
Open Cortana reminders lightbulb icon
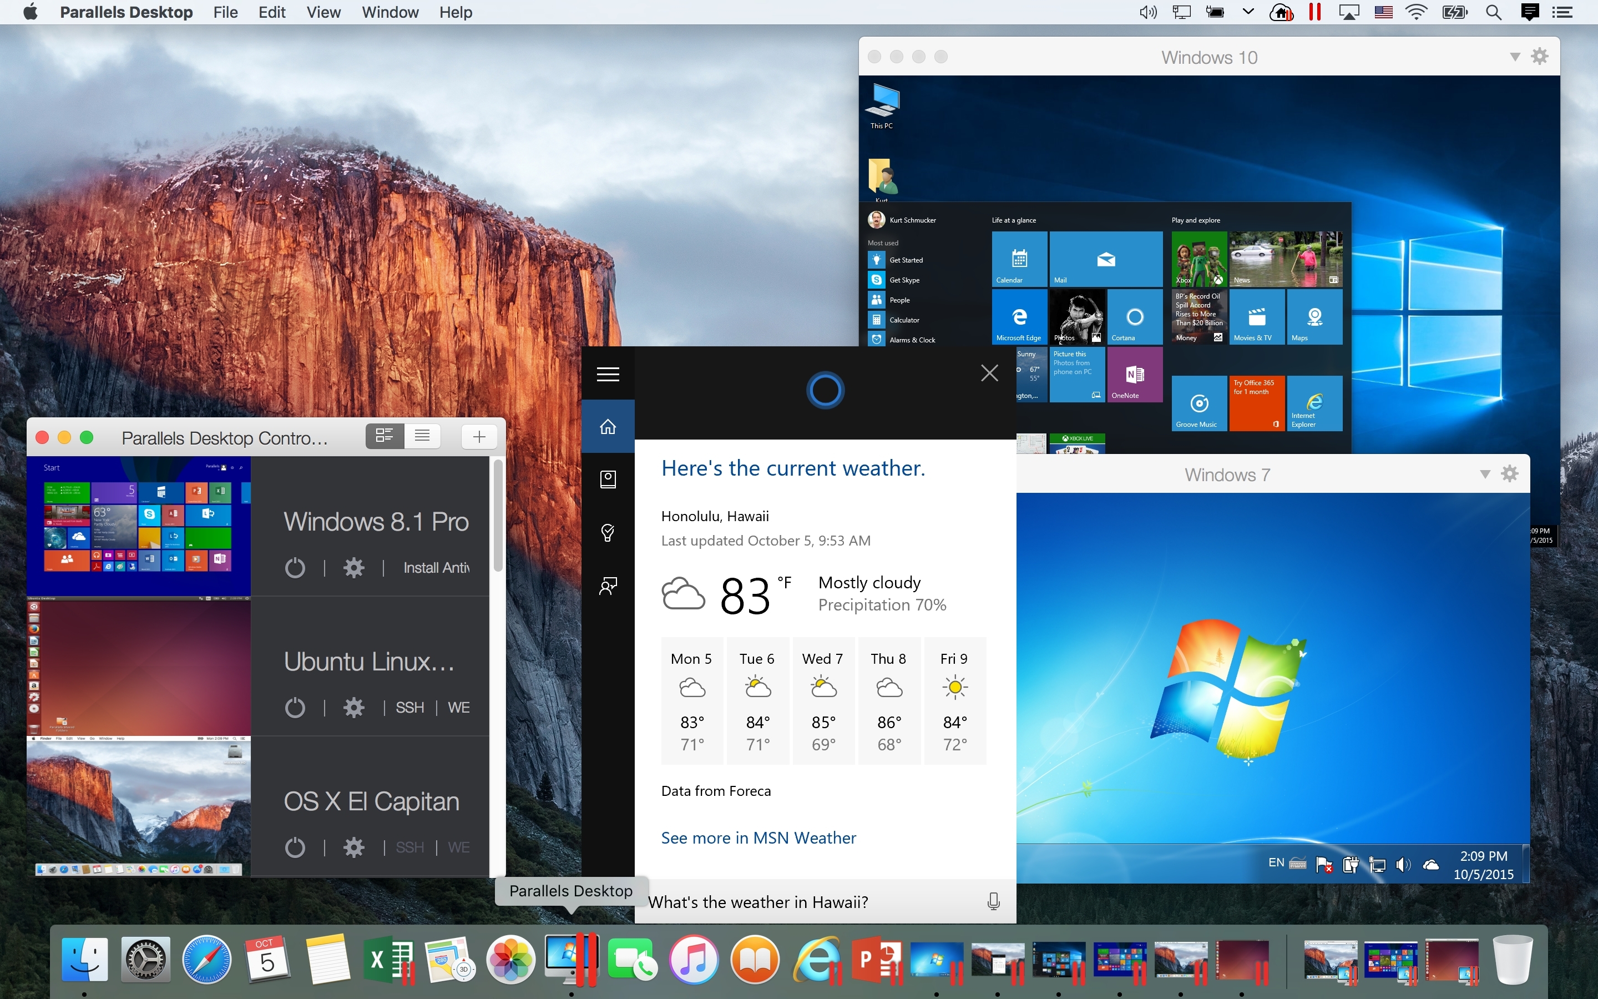(x=608, y=533)
